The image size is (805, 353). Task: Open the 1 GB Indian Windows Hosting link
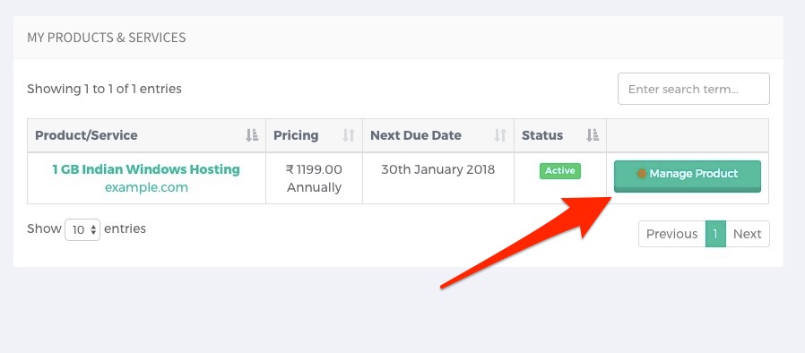pos(146,169)
